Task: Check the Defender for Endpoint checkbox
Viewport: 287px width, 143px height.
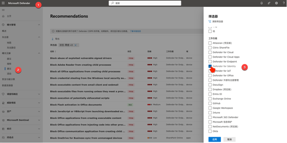Action: (210, 61)
